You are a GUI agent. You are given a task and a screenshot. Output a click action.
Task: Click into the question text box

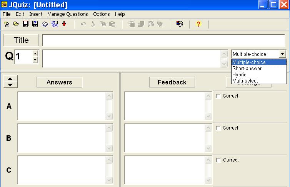pyautogui.click(x=132, y=59)
